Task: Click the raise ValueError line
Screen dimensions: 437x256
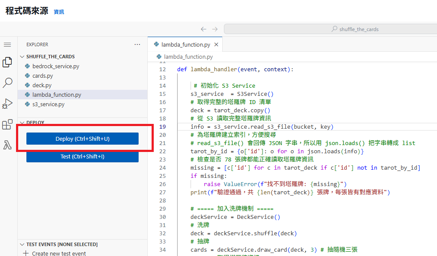Action: tap(275, 184)
